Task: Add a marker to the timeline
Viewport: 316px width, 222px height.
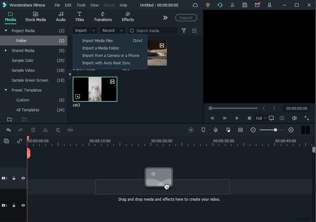Action: pyautogui.click(x=203, y=130)
